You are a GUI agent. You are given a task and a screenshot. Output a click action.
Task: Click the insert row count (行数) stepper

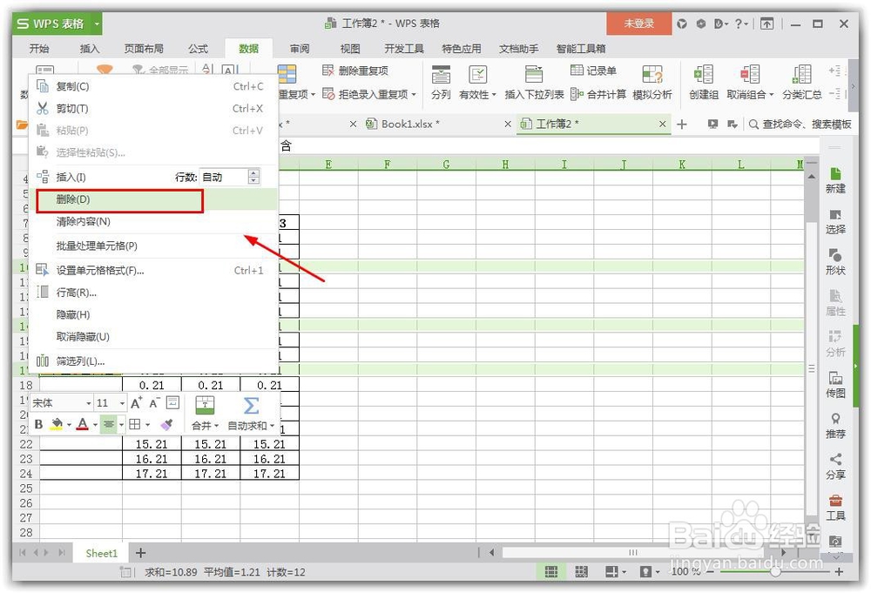click(x=253, y=177)
